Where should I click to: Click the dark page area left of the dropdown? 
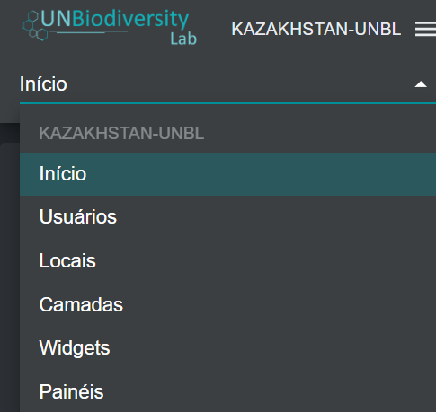[x=10, y=269]
